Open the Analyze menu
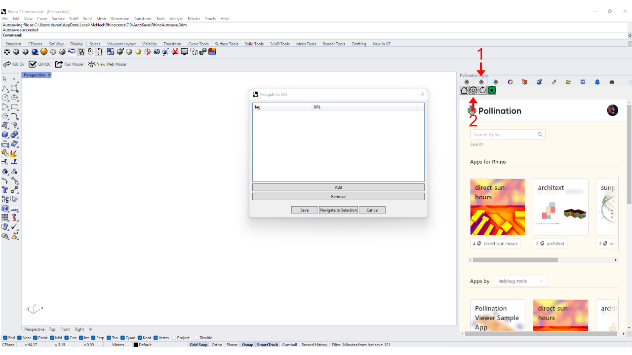Screen dimensions: 632x355 [176, 19]
